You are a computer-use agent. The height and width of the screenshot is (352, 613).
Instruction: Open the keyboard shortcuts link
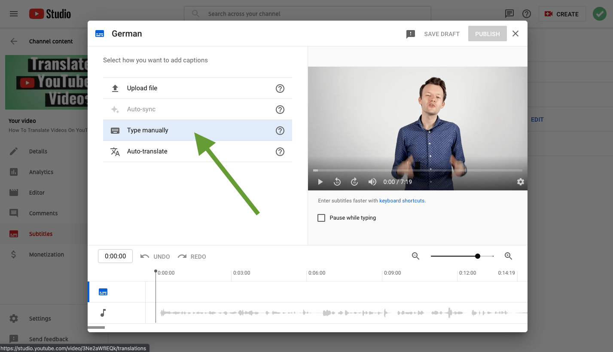(x=401, y=200)
